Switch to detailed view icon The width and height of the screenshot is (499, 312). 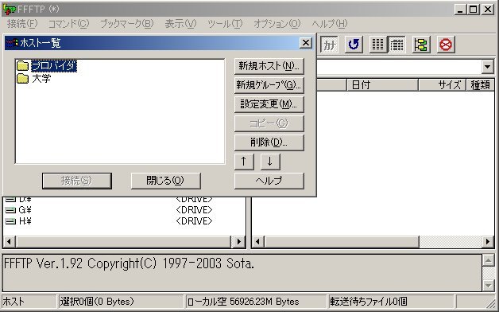click(396, 45)
